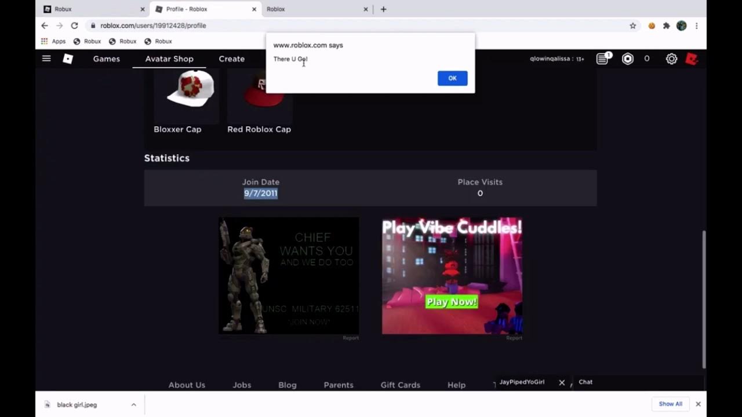The width and height of the screenshot is (742, 417).
Task: Switch to the first Robux tab
Action: pos(93,9)
